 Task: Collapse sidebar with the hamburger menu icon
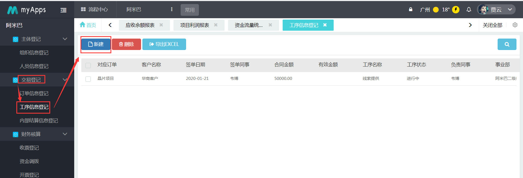[63, 10]
